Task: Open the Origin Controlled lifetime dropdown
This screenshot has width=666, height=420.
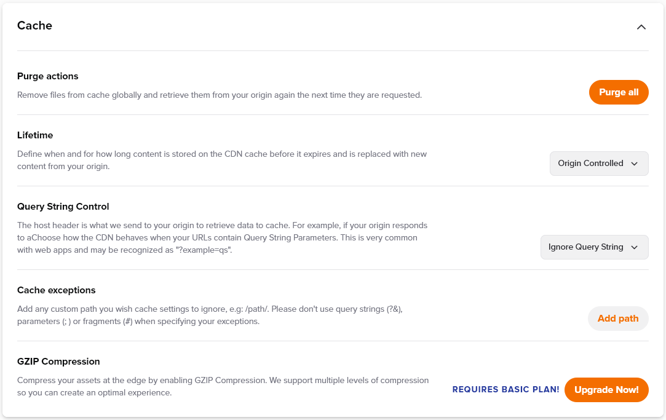Action: [x=599, y=164]
